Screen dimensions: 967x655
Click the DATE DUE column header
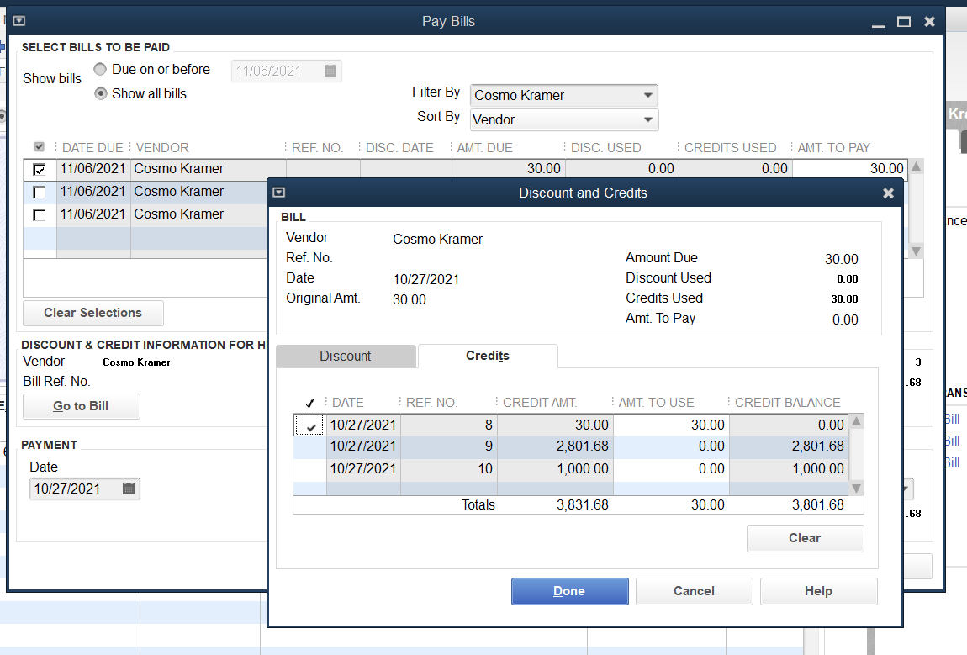click(x=92, y=147)
